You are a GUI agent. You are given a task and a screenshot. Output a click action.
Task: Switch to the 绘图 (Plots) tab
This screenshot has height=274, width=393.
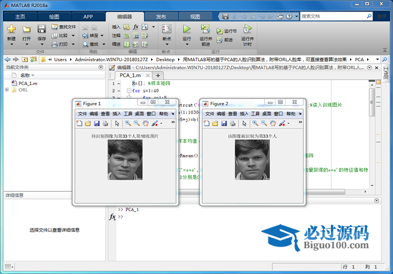click(54, 17)
